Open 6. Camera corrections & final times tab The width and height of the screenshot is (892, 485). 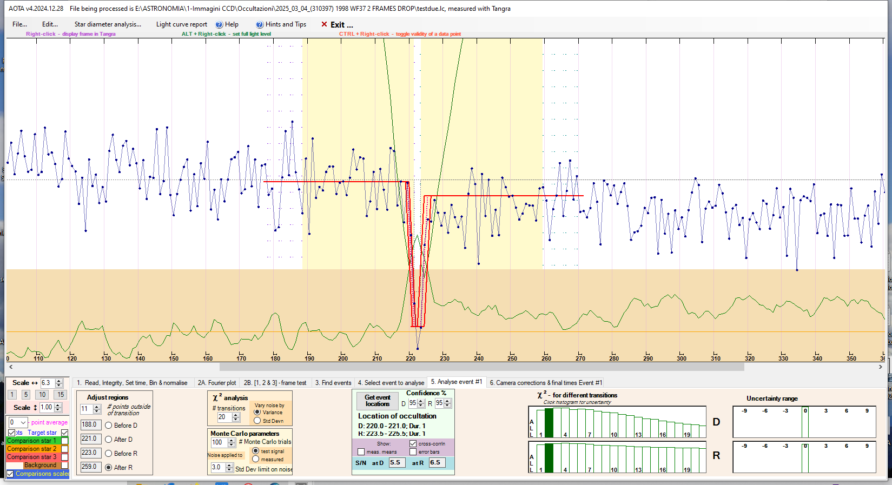point(546,383)
